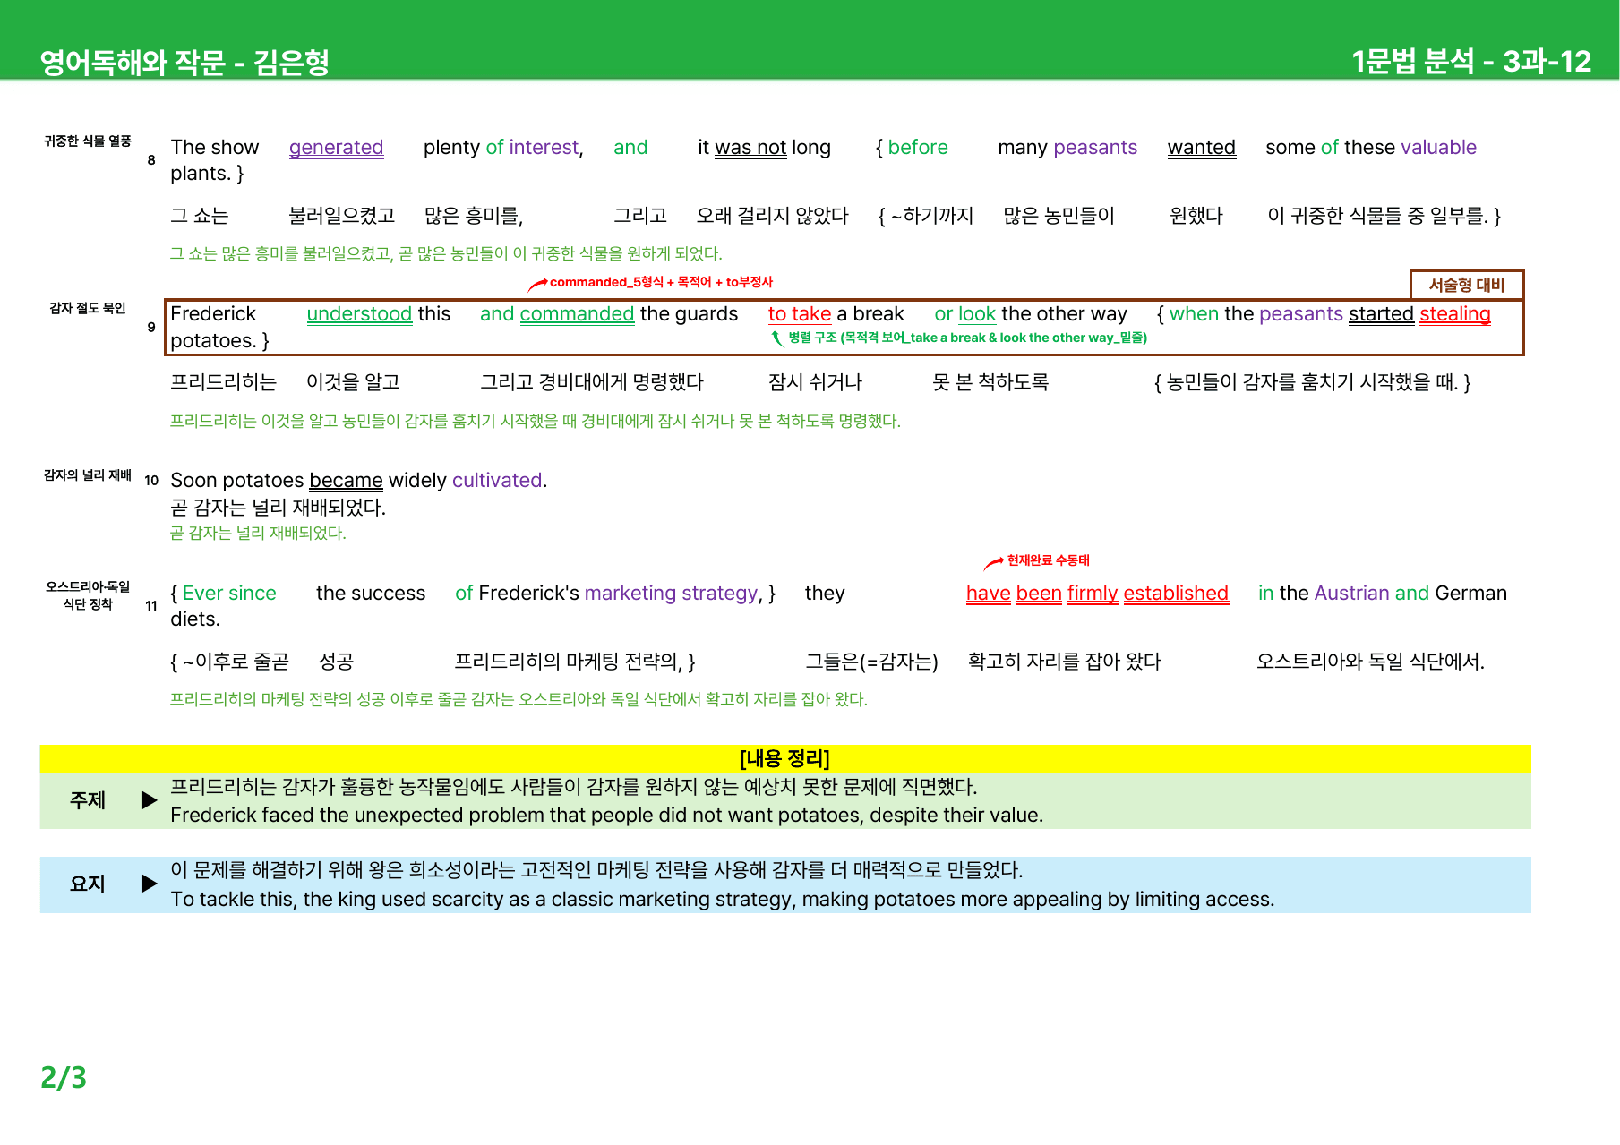The width and height of the screenshot is (1620, 1145).
Task: Click the Korean gloss '불러일으켰고'
Action: tap(342, 215)
